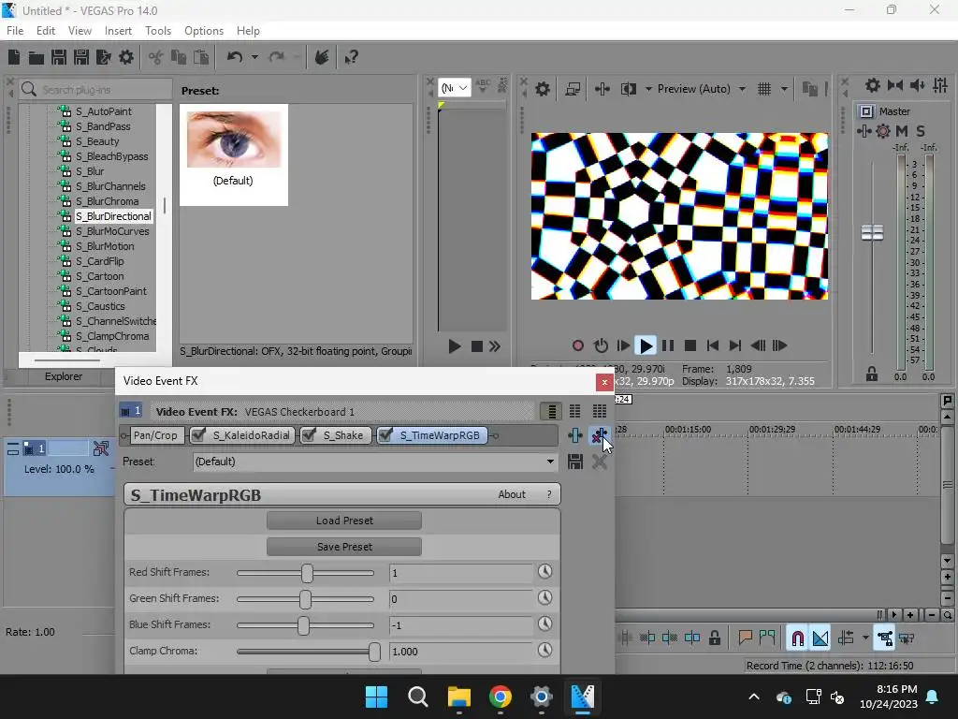Open project Properties gear in main toolbar
The image size is (958, 719).
[126, 57]
